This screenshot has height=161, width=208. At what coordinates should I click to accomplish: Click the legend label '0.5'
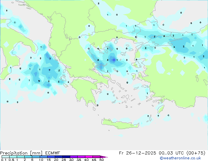pyautogui.click(x=11, y=160)
